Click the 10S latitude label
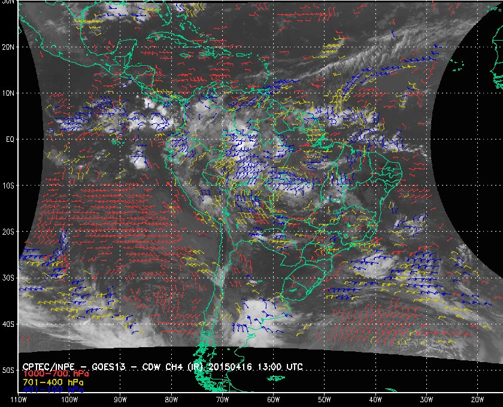503x407 pixels. (x=8, y=186)
